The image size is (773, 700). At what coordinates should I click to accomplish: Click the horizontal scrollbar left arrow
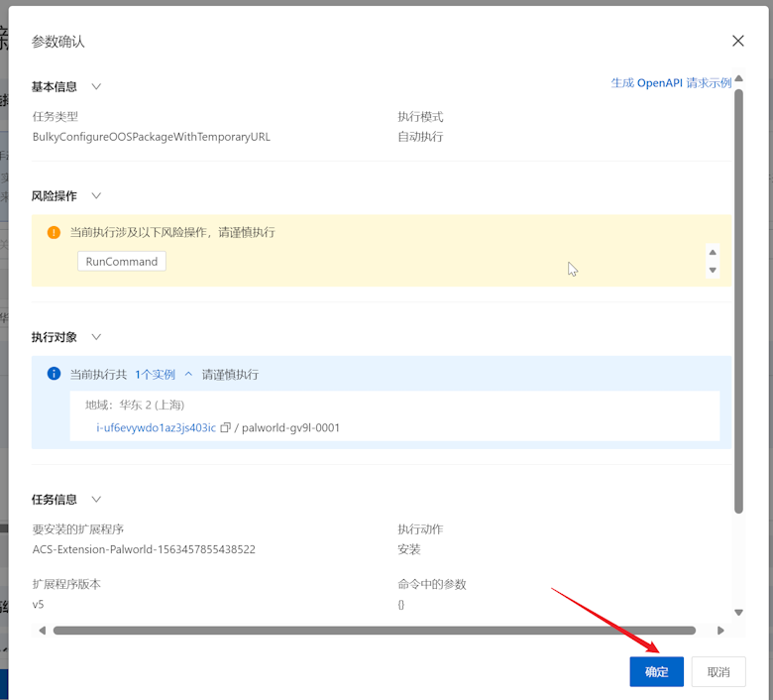43,631
